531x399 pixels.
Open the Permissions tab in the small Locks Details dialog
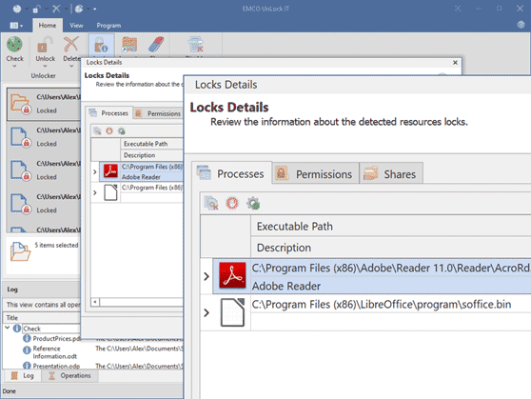coord(158,113)
